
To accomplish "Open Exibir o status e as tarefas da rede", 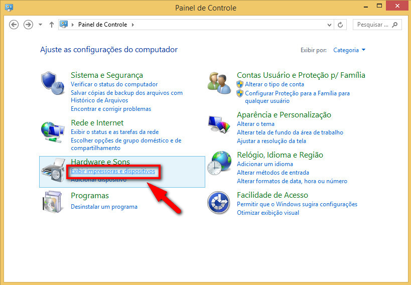I will [x=114, y=132].
